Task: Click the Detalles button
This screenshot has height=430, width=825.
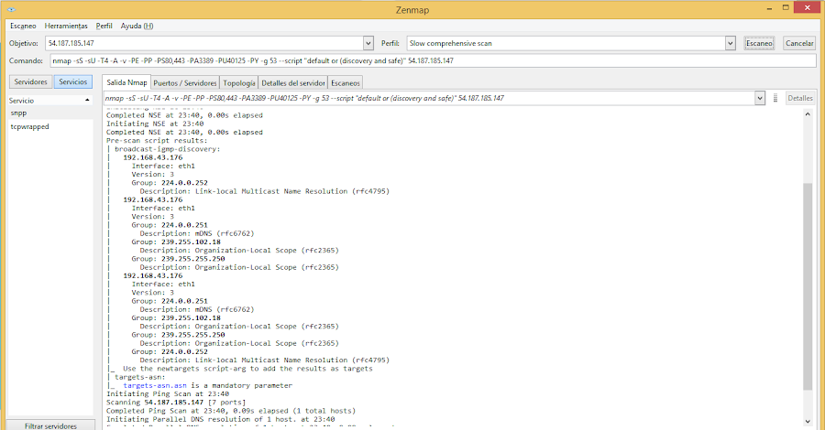Action: 799,98
